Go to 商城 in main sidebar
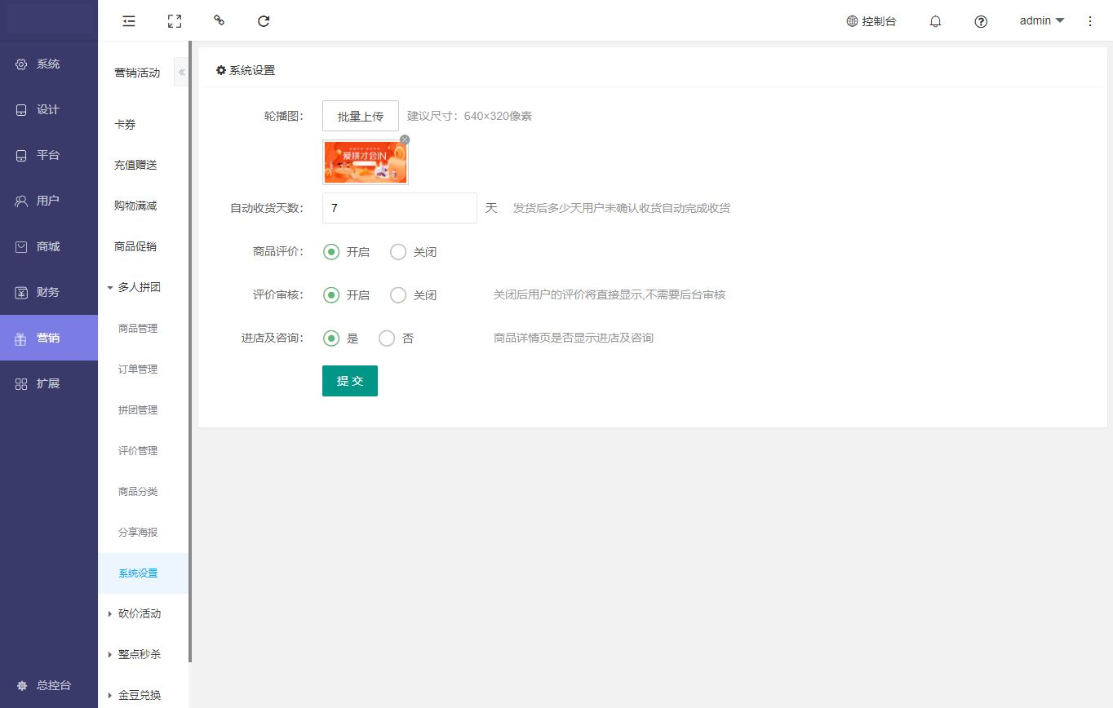 (48, 246)
